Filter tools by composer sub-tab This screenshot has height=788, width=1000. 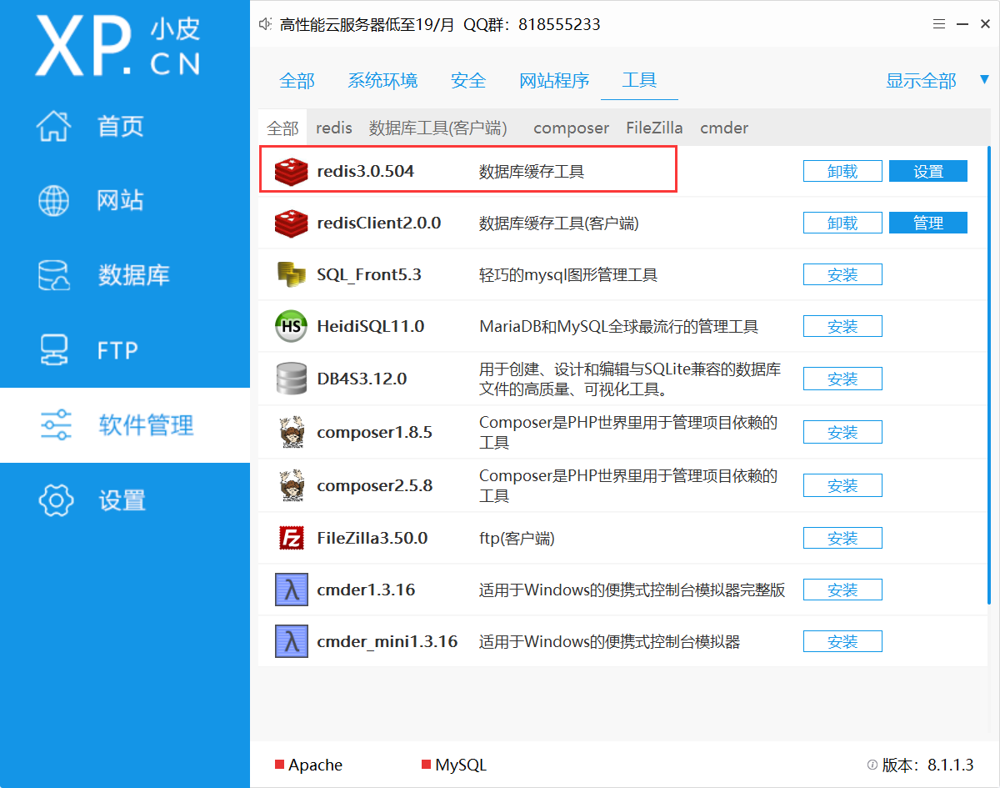(x=571, y=128)
